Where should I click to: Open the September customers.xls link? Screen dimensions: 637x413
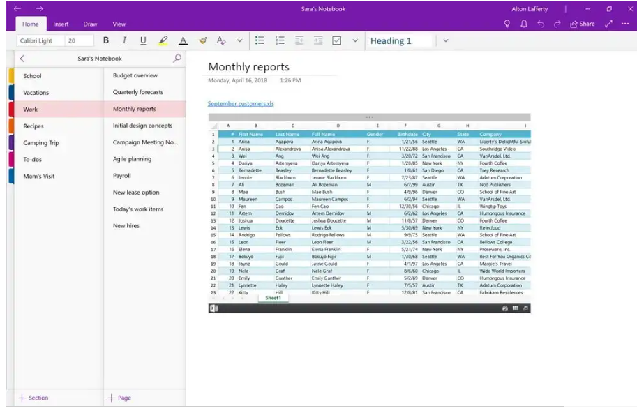coord(241,103)
